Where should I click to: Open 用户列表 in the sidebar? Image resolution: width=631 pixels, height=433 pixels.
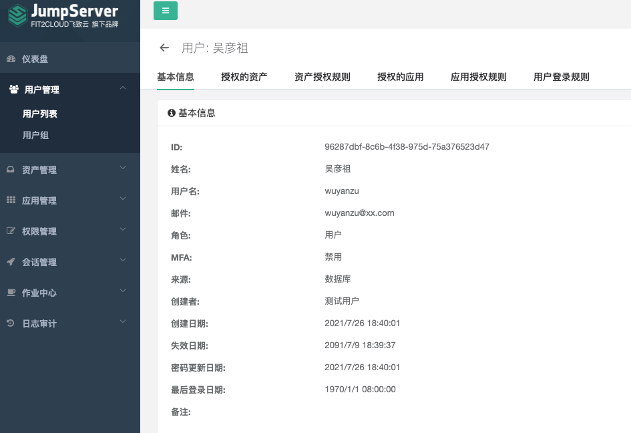pyautogui.click(x=40, y=114)
